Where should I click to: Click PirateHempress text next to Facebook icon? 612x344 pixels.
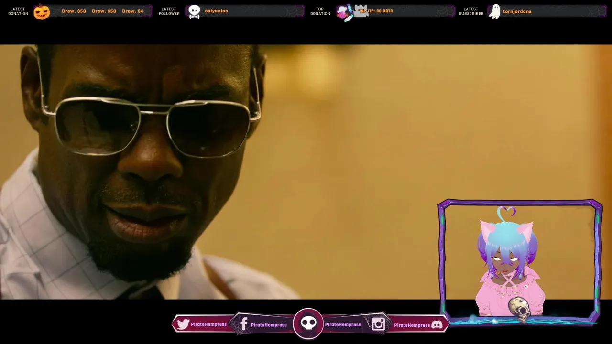click(269, 325)
